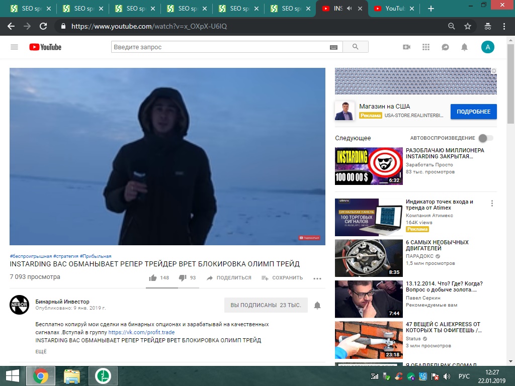
Task: Open the ad info icon on banner
Action: point(494,71)
